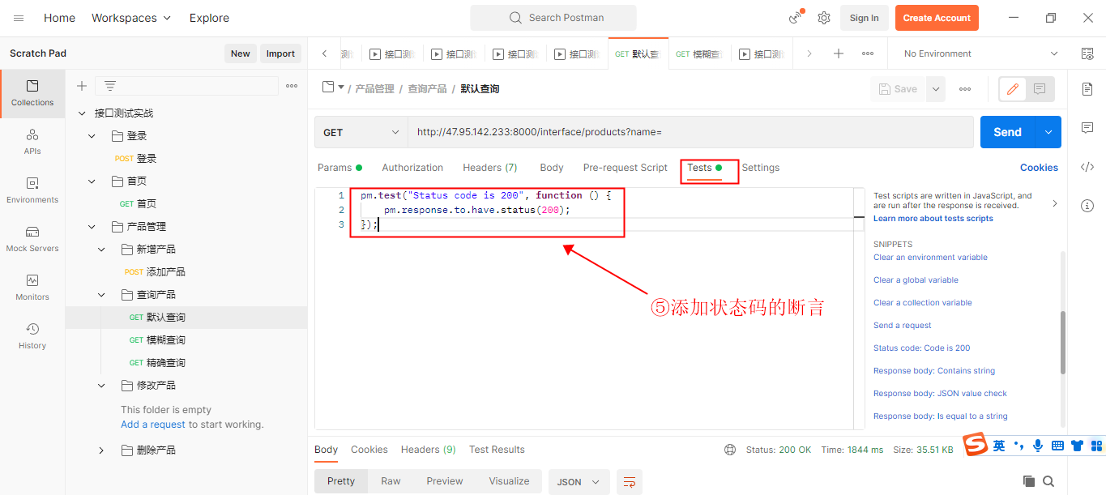This screenshot has width=1106, height=495.
Task: Switch to edit mode pencil icon
Action: tap(1012, 89)
